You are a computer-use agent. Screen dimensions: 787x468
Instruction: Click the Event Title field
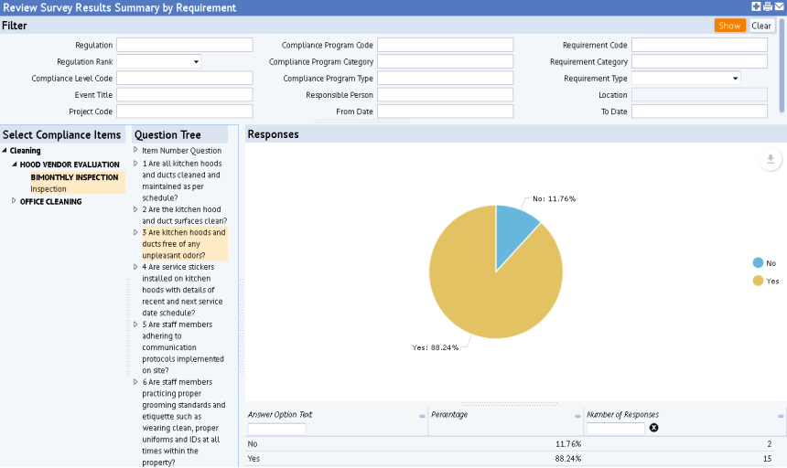pos(185,95)
